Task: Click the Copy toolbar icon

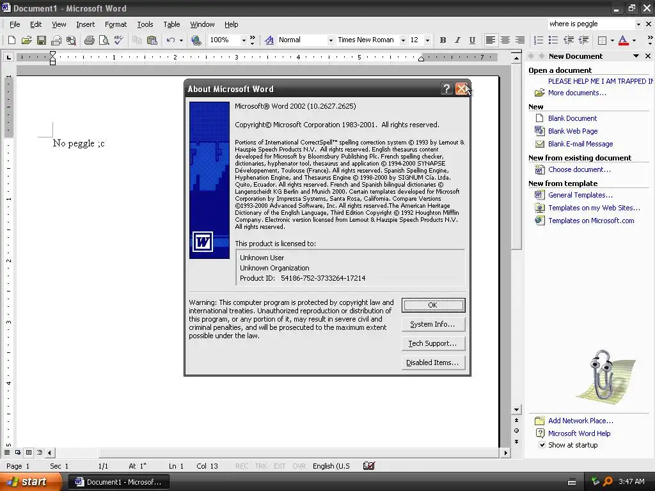Action: point(137,40)
